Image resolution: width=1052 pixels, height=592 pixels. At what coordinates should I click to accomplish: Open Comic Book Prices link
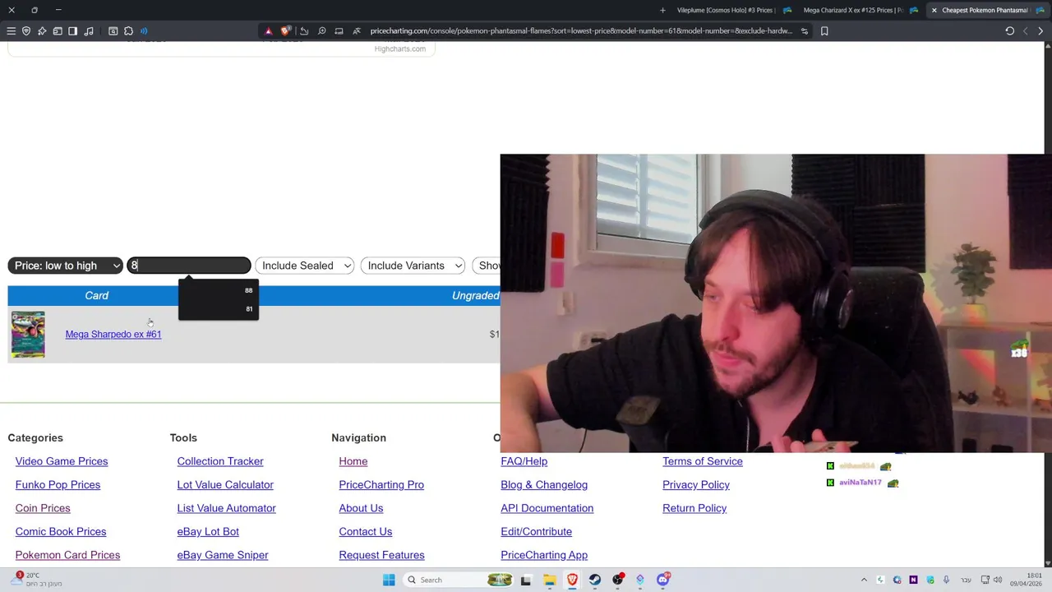point(61,531)
